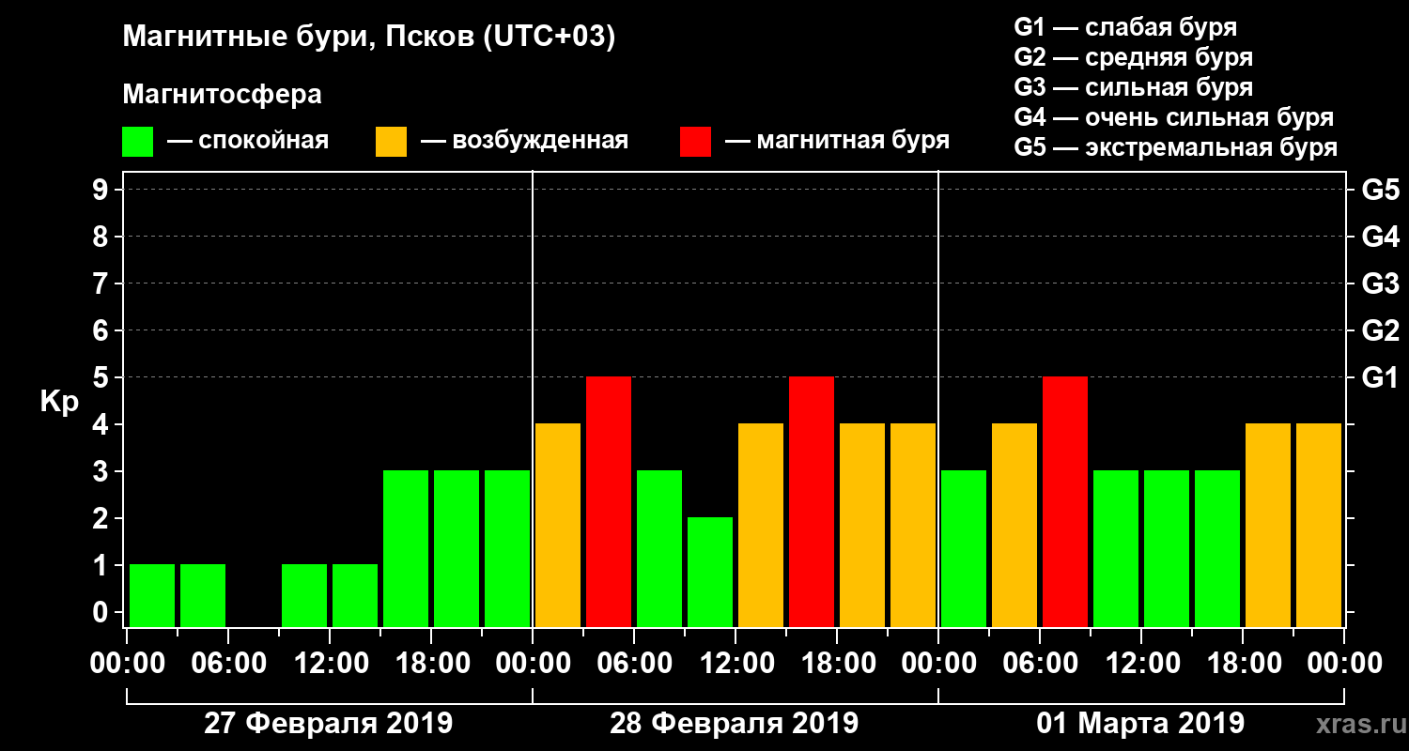This screenshot has width=1409, height=751.
Task: Click the '06:00' time label under 01 March
Action: [x=1040, y=665]
